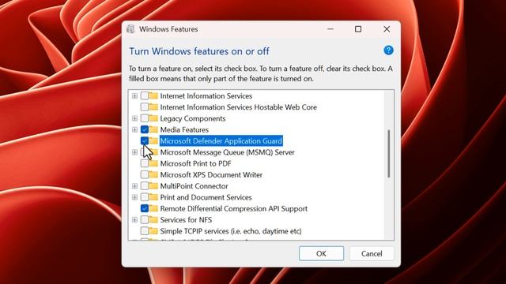This screenshot has width=506, height=284.
Task: Select Microsoft Message Queue (MSMQ) Server label
Action: point(227,152)
